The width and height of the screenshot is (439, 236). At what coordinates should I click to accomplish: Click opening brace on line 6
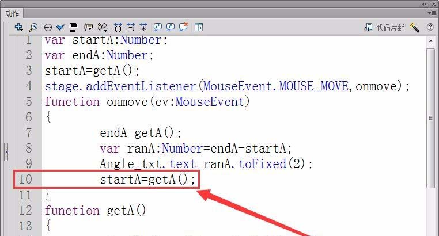click(x=49, y=117)
